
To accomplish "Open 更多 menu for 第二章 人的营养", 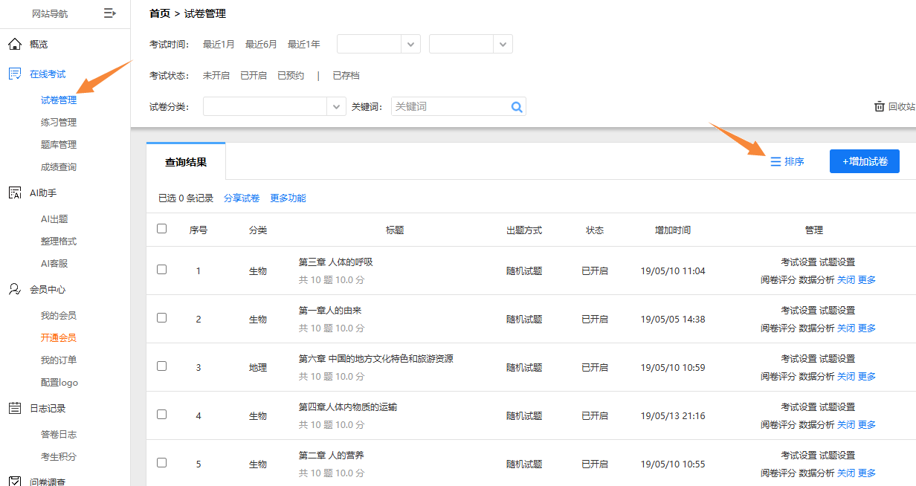I will [x=867, y=473].
